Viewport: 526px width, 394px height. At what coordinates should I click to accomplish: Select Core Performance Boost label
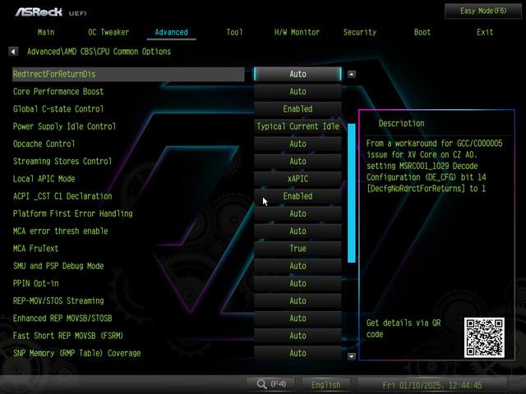pyautogui.click(x=58, y=91)
